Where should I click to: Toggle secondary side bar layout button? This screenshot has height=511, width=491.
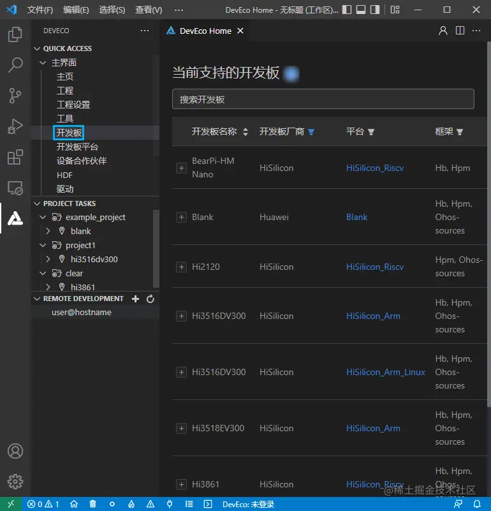coord(375,10)
